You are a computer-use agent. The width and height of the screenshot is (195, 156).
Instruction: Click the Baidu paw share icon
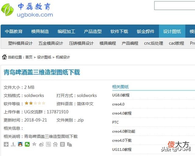[x=55, y=144]
